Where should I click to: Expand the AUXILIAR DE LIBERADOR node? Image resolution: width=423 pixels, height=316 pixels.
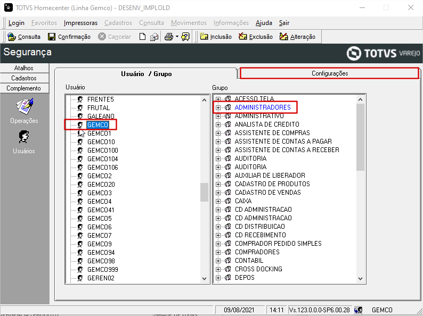218,176
